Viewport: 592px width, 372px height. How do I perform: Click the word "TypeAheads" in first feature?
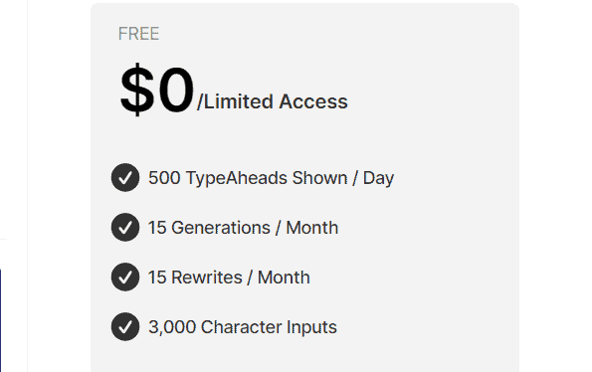pos(237,178)
